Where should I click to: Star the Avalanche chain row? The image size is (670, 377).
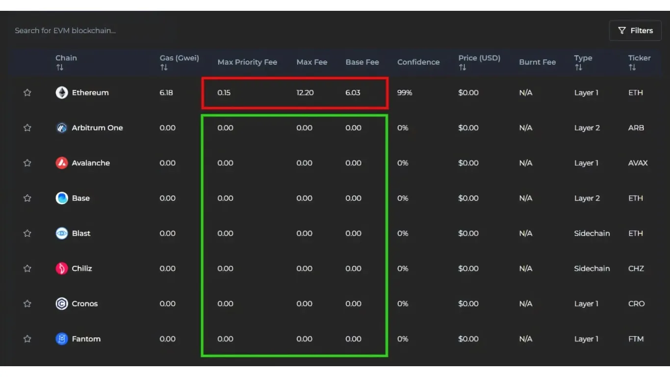(27, 163)
